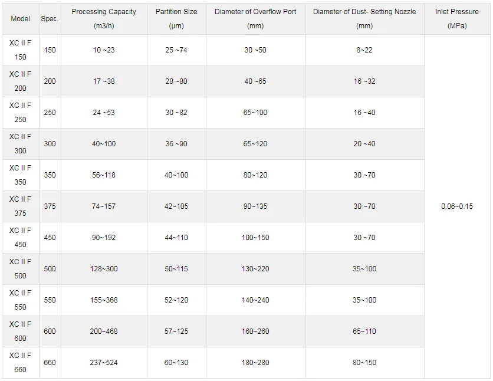Click the XC II F 660 model cell

click(x=20, y=363)
